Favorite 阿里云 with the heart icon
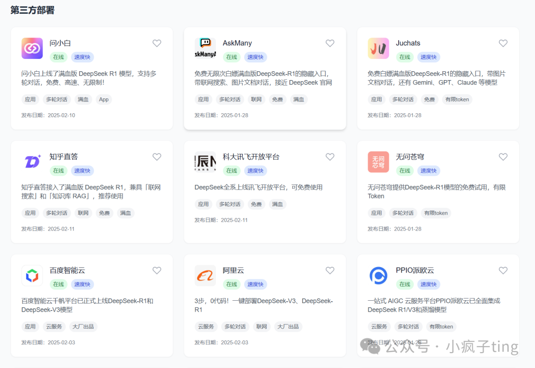The width and height of the screenshot is (535, 368). [x=330, y=270]
